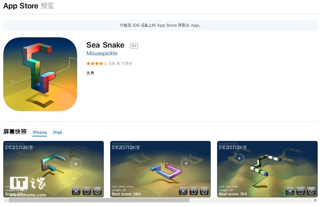Switch to the iPad screenshots tab
The height and width of the screenshot is (207, 333).
click(x=57, y=132)
